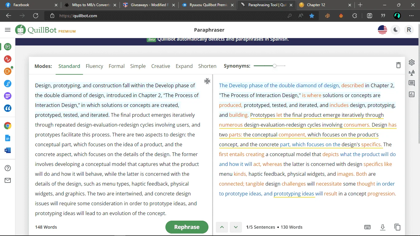The image size is (420, 236).
Task: Click the read aloud icon in address bar
Action: click(301, 16)
